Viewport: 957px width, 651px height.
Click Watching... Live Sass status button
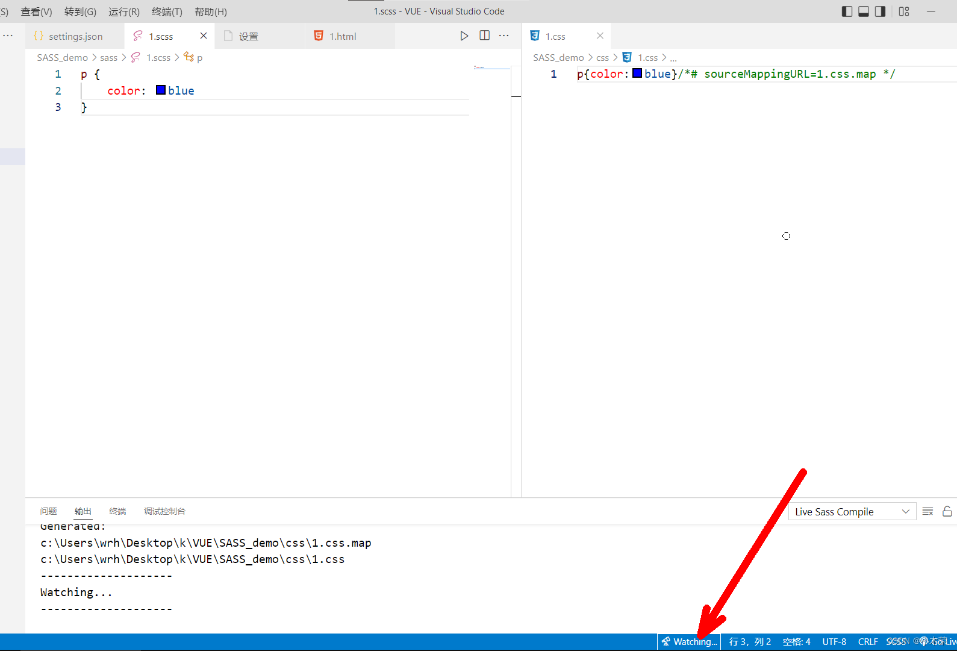689,641
